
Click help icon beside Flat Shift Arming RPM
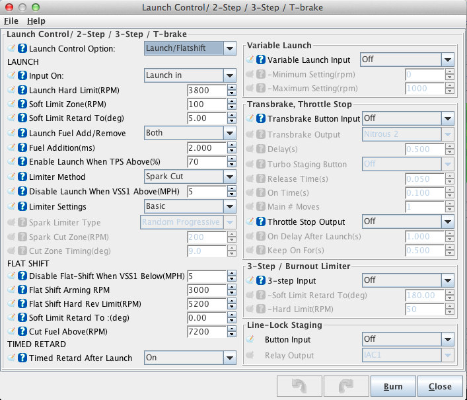click(22, 290)
